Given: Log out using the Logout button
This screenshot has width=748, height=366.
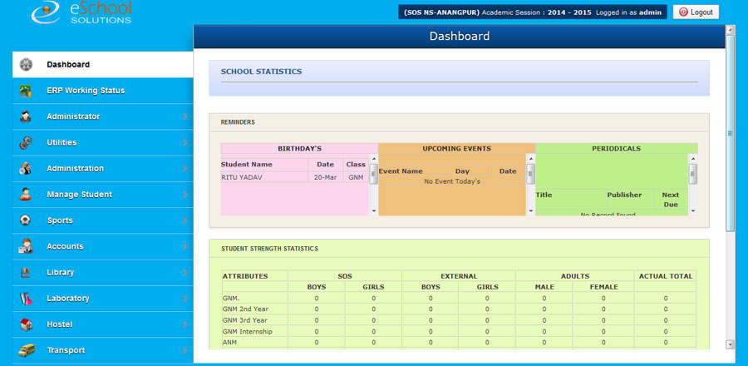Looking at the screenshot, I should [x=696, y=12].
